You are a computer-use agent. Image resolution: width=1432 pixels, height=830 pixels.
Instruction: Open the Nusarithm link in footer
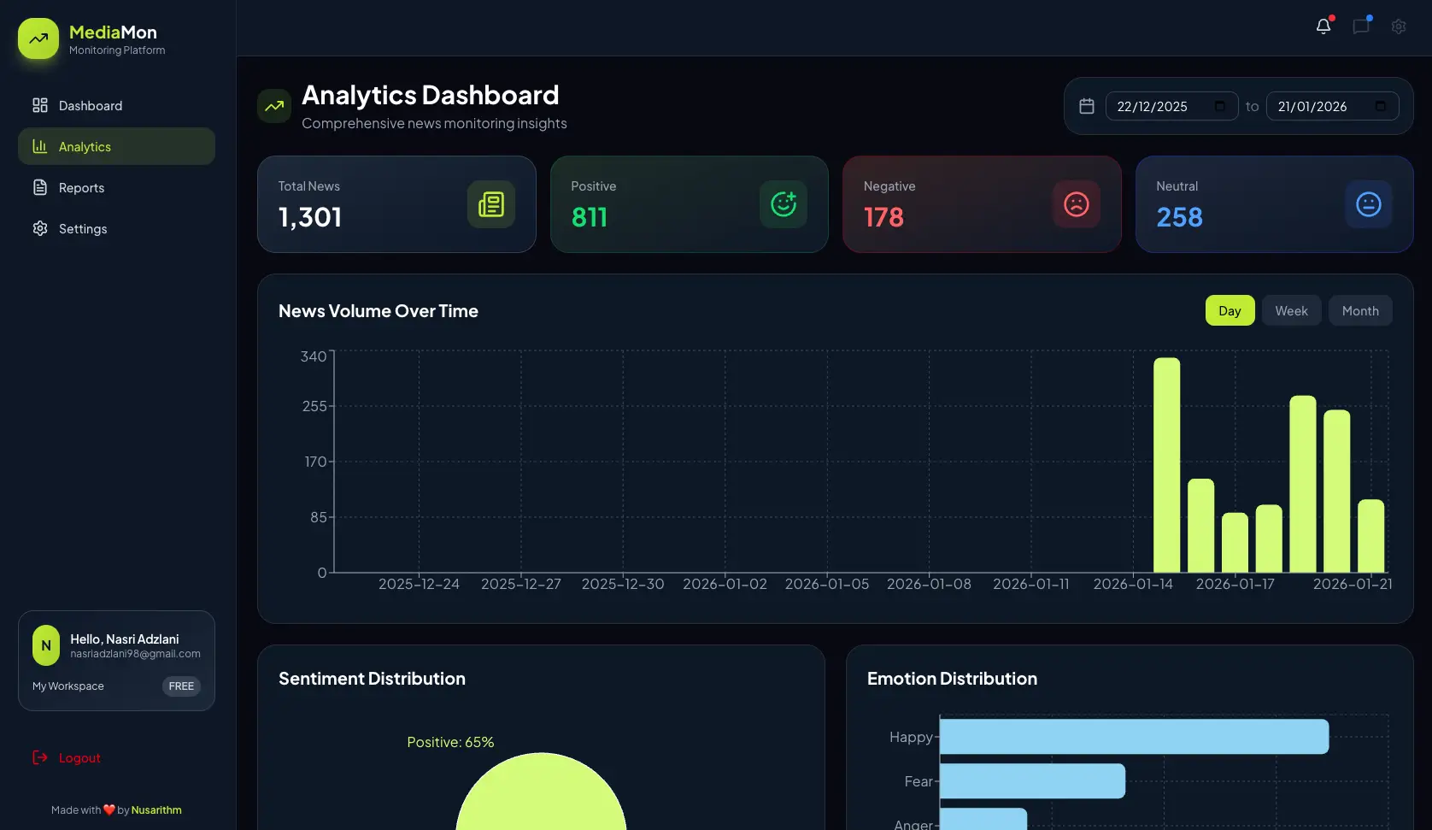click(156, 809)
